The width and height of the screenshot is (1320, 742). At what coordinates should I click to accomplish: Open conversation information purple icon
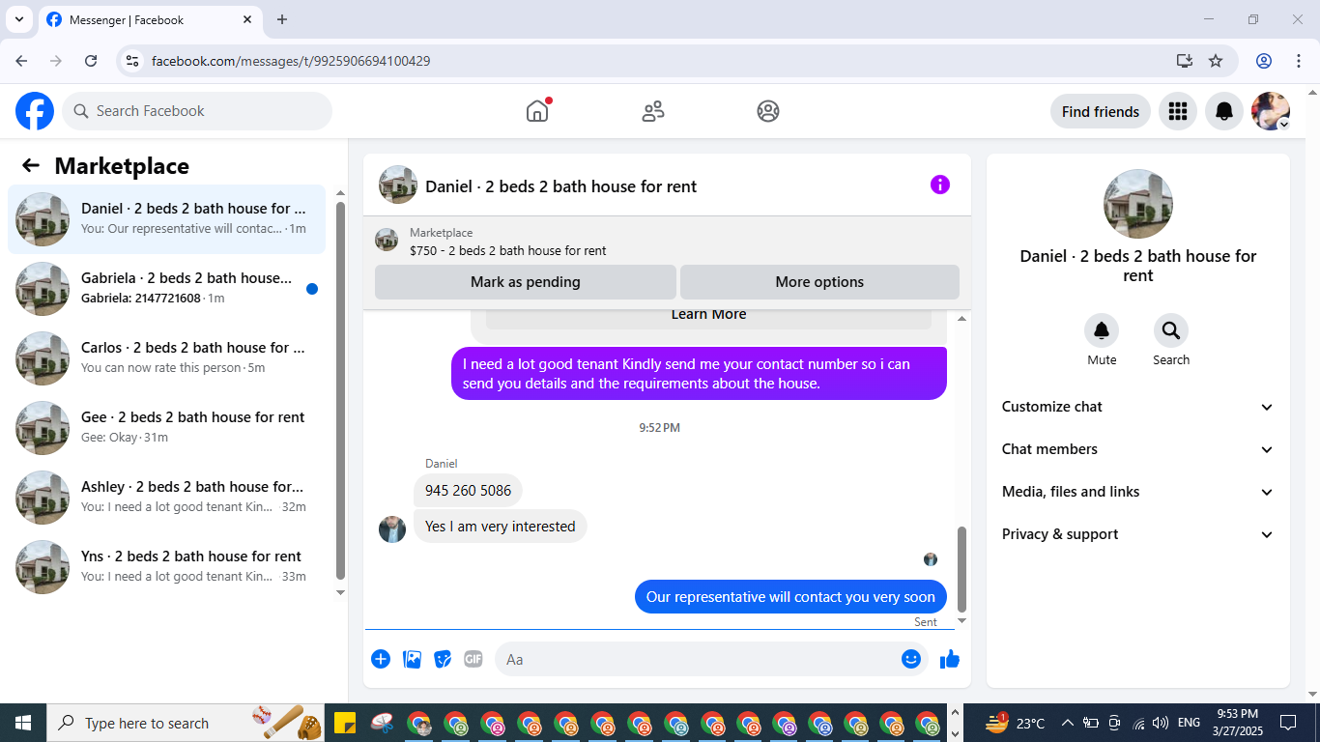tap(940, 185)
